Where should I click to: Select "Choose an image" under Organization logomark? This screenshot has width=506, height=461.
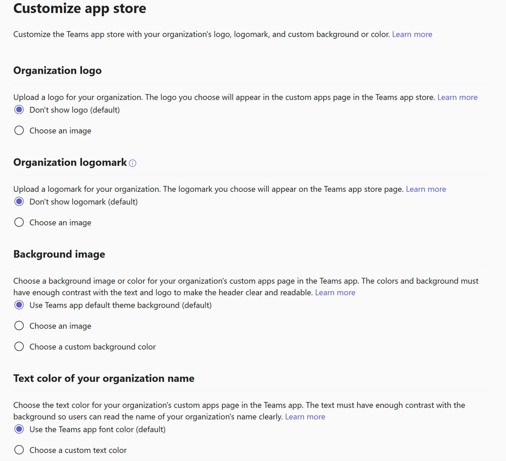pyautogui.click(x=19, y=223)
